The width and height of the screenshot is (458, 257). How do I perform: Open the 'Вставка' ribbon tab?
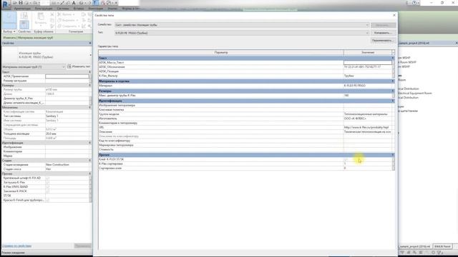point(79,9)
